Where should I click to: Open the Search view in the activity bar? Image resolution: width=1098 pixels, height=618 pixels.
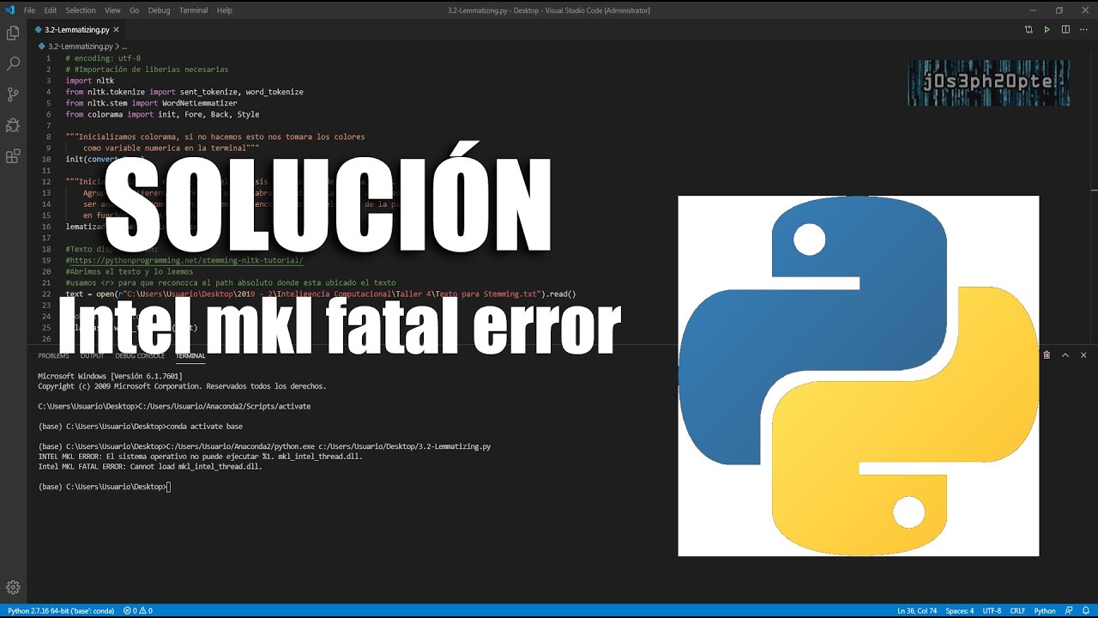pos(13,64)
